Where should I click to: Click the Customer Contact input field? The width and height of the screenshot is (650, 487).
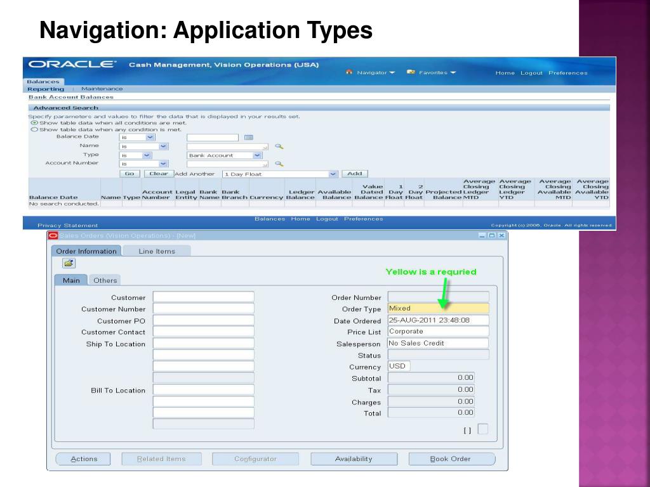[204, 331]
